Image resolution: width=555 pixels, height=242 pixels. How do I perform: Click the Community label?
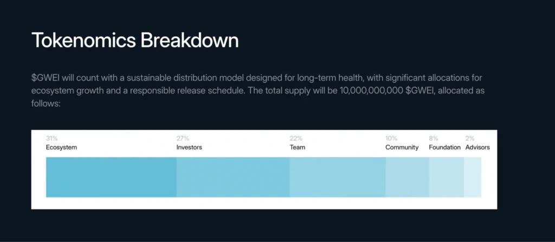(402, 147)
